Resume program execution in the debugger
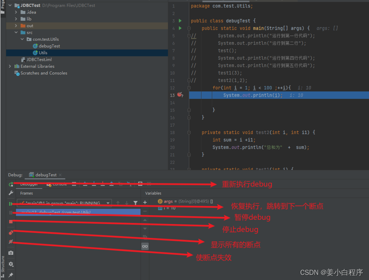 click(x=11, y=204)
